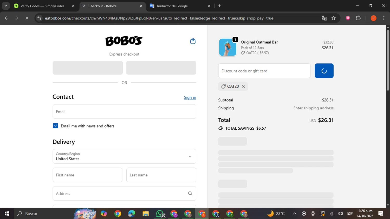Click the first express checkout placeholder button
The height and width of the screenshot is (219, 390).
pos(88,68)
